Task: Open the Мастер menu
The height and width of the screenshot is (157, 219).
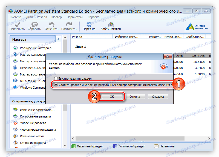Action: click(56, 17)
